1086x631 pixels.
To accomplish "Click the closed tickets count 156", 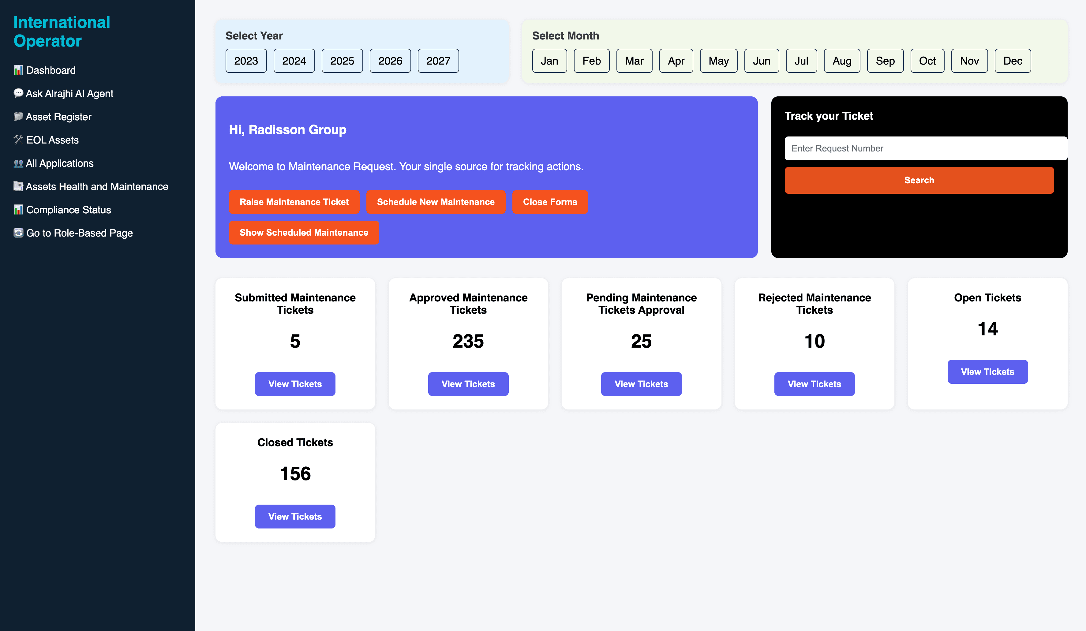I will [295, 474].
